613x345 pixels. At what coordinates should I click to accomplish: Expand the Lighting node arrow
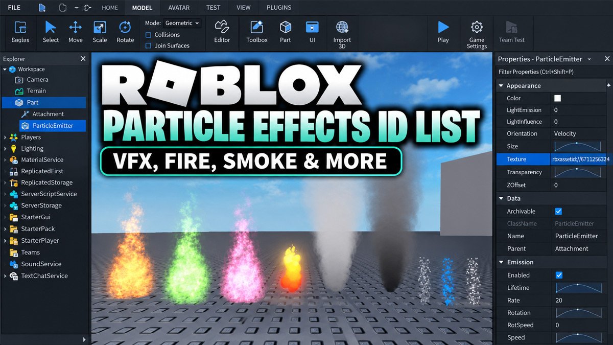click(5, 149)
